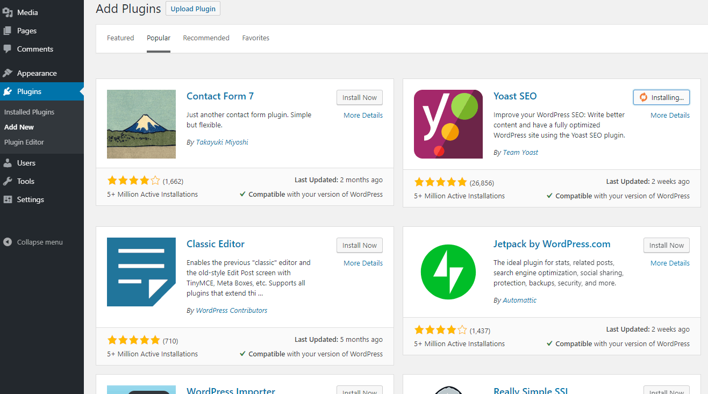Go to Installed Plugins page
This screenshot has height=394, width=708.
click(28, 112)
